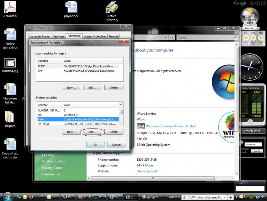Click system variables list scroll down arrow
This screenshot has width=267, height=201.
pos(121,123)
